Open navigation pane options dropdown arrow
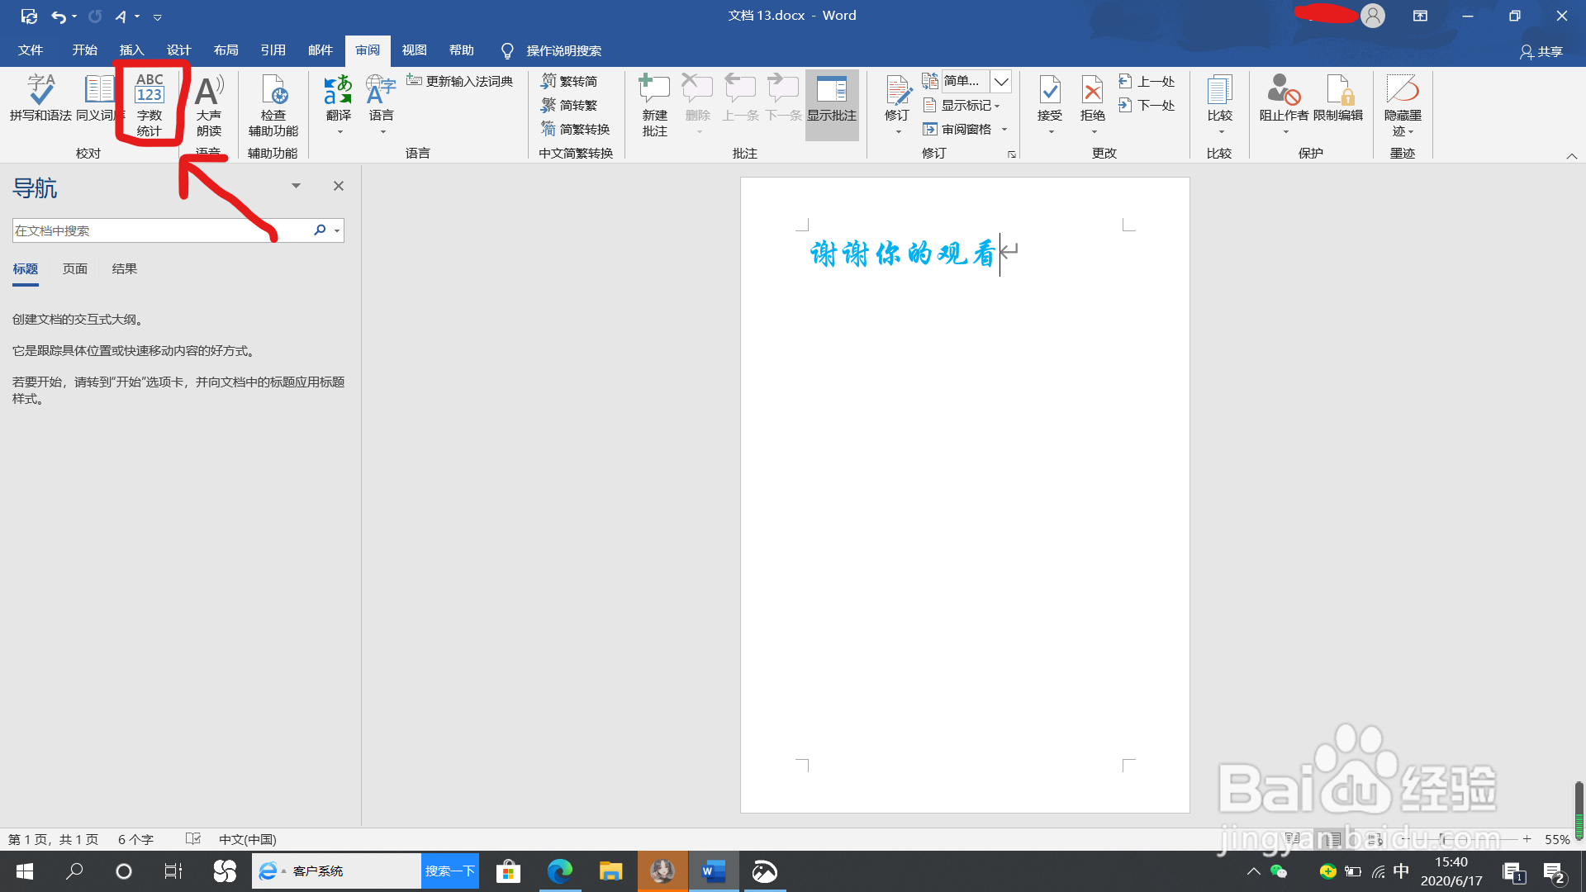1586x892 pixels. tap(296, 186)
